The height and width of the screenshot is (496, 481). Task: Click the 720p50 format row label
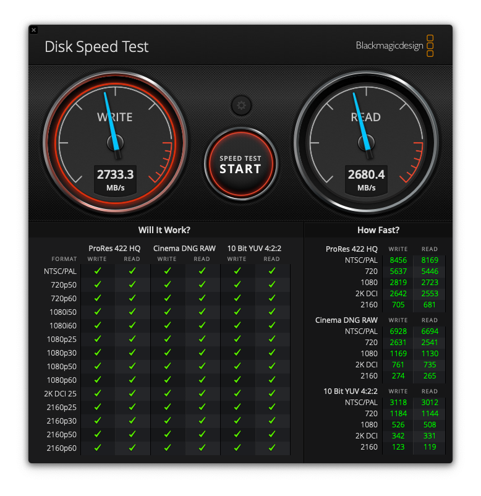pos(64,285)
